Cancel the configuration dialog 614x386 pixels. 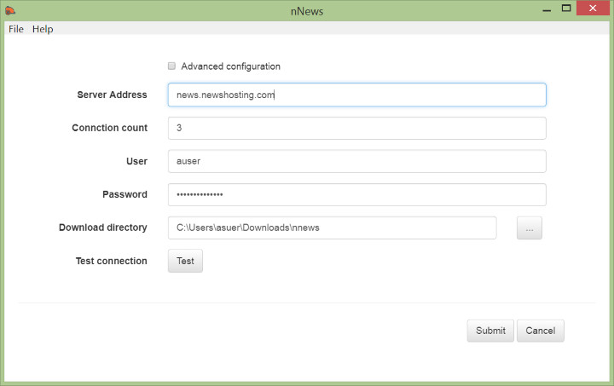pos(541,331)
